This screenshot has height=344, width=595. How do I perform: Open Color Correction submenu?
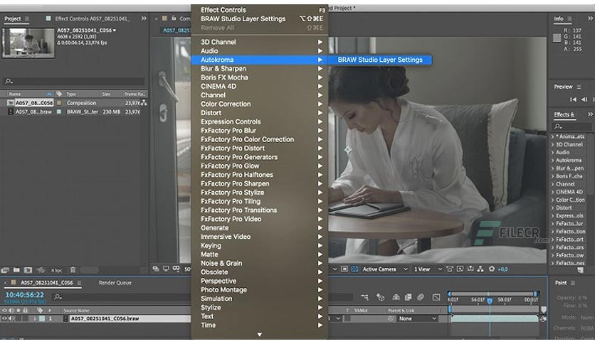[x=260, y=104]
